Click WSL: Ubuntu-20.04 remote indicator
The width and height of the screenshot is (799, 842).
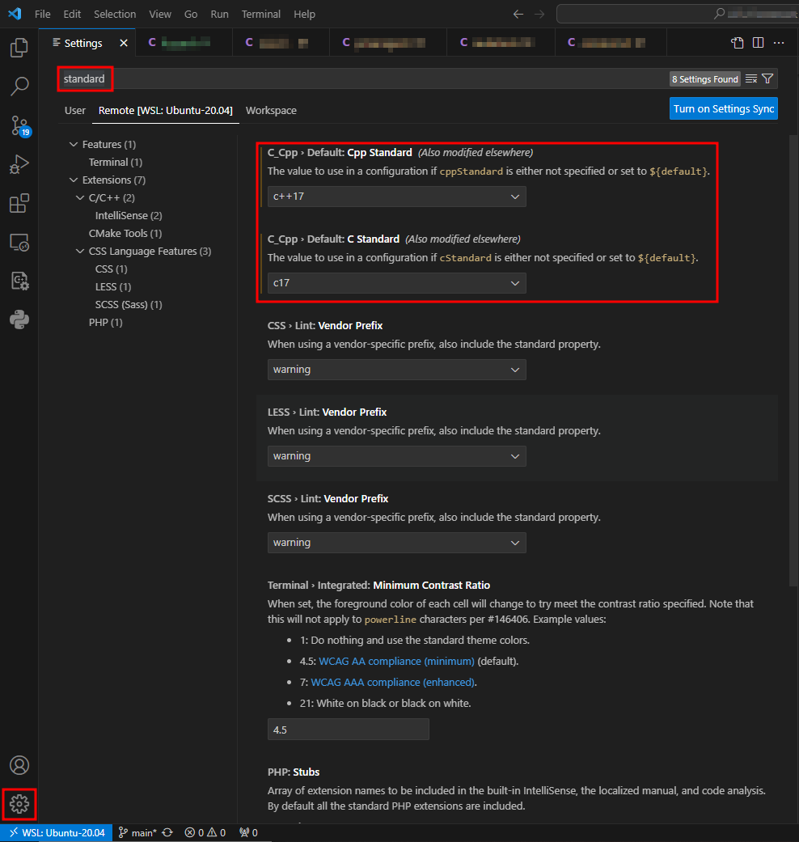click(57, 833)
